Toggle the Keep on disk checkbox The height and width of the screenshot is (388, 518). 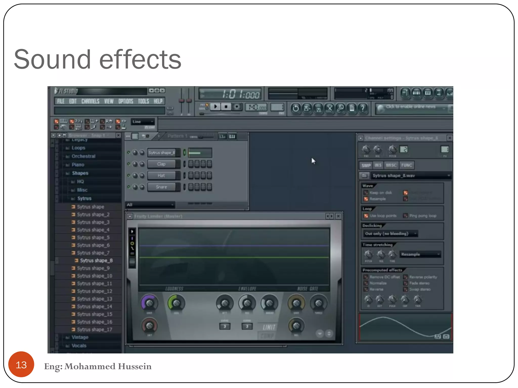coord(366,193)
